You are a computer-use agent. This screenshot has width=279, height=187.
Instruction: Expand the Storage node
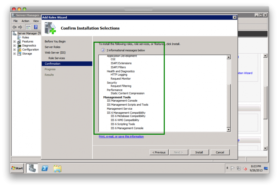(14, 54)
